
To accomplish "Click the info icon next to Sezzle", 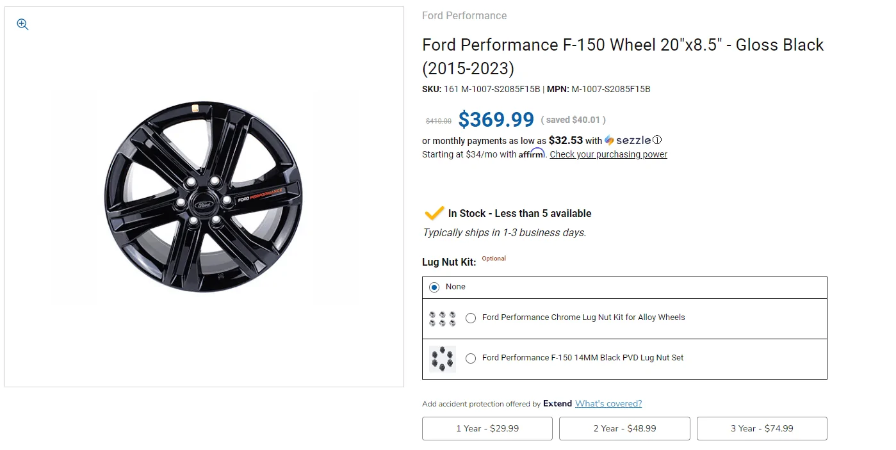I will point(656,139).
